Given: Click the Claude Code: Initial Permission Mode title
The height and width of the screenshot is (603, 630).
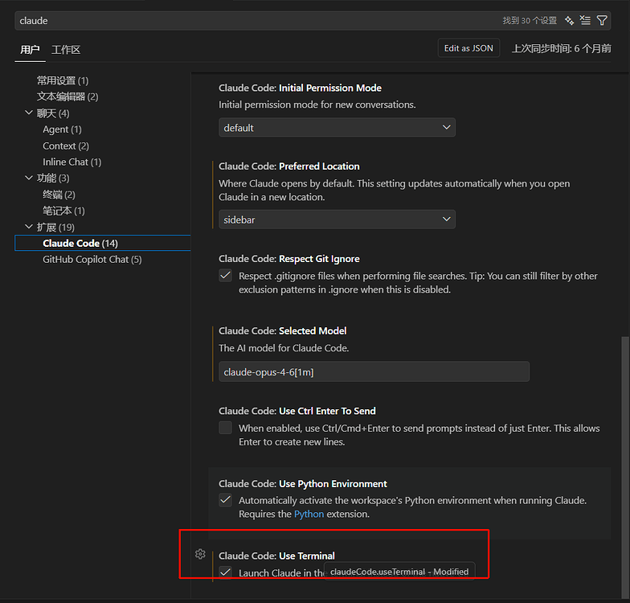Looking at the screenshot, I should click(x=301, y=88).
